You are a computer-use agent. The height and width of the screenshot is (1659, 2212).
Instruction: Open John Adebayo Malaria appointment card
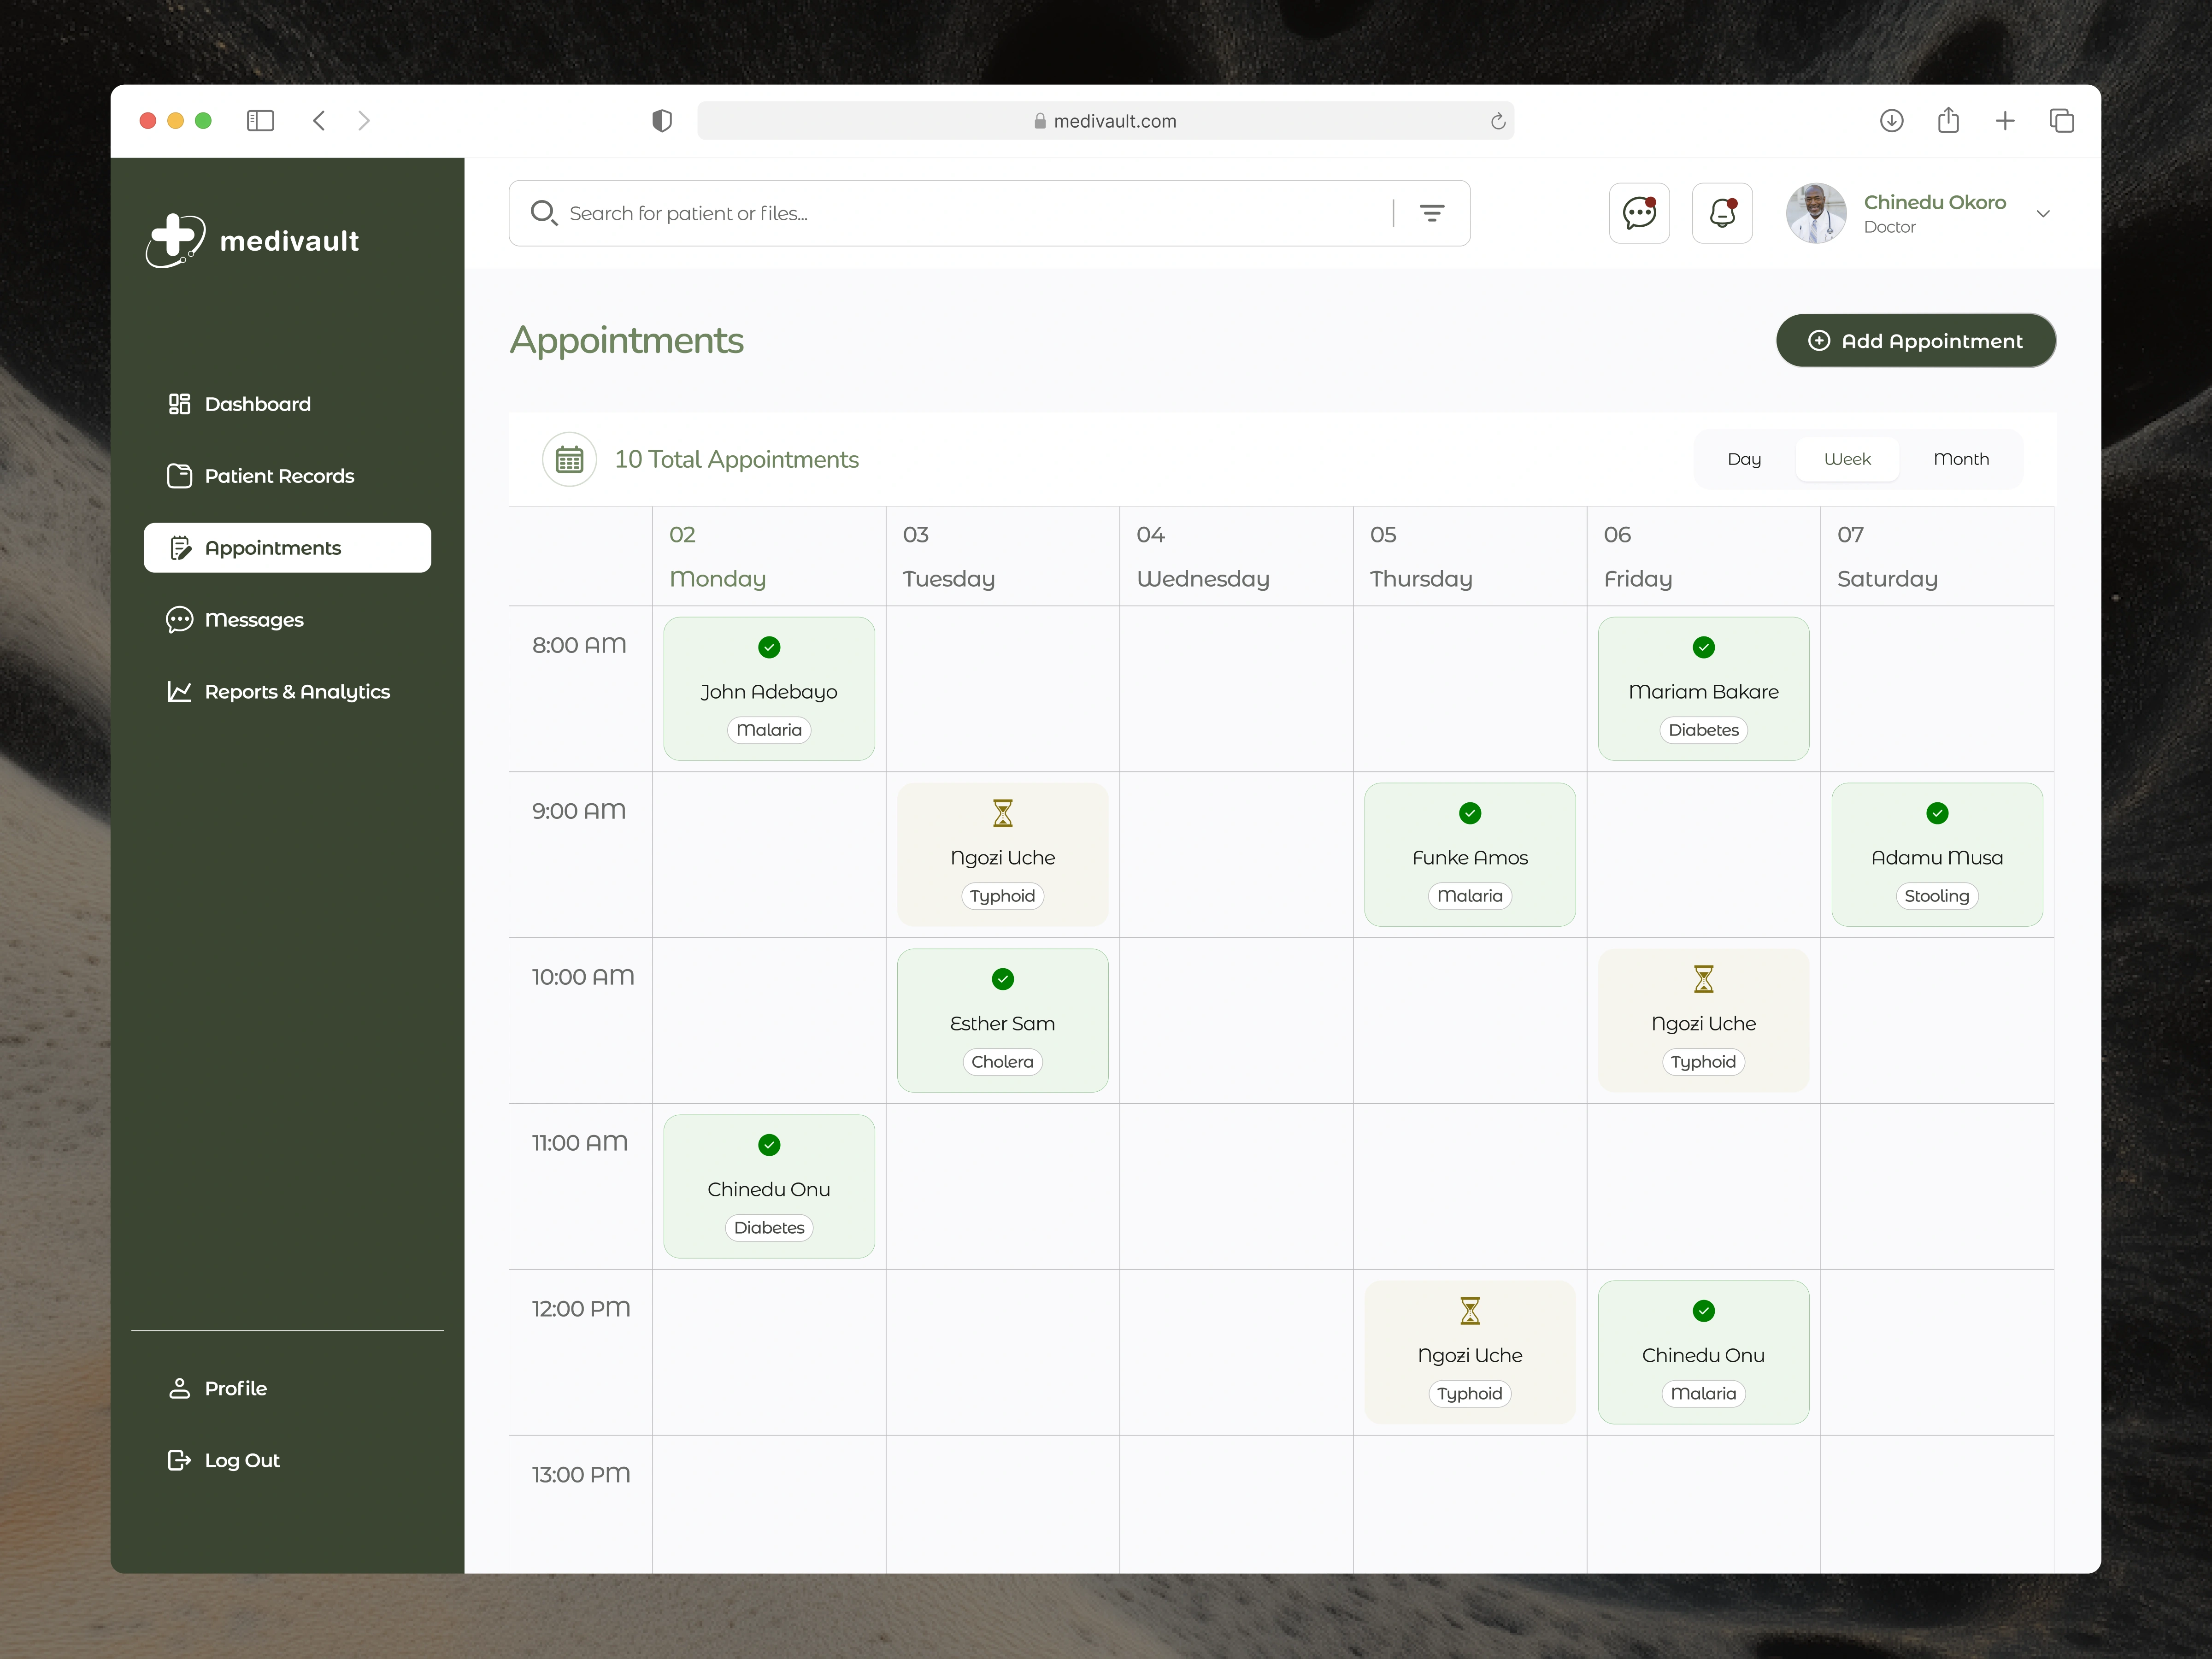tap(768, 689)
